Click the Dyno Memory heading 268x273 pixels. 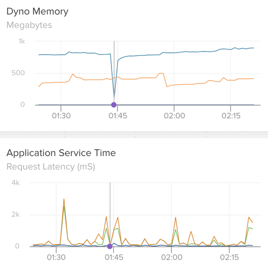tap(38, 12)
